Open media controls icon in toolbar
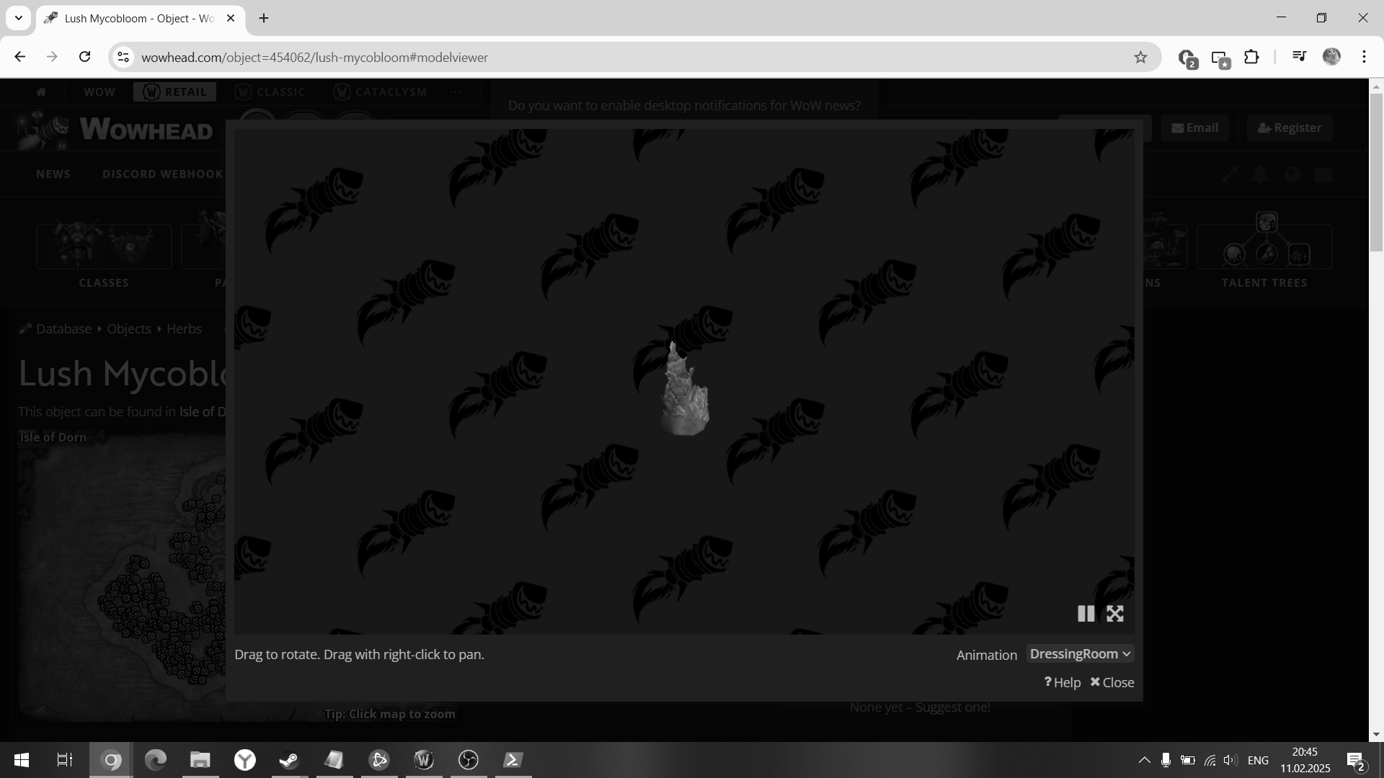Viewport: 1384px width, 778px height. 1299,57
